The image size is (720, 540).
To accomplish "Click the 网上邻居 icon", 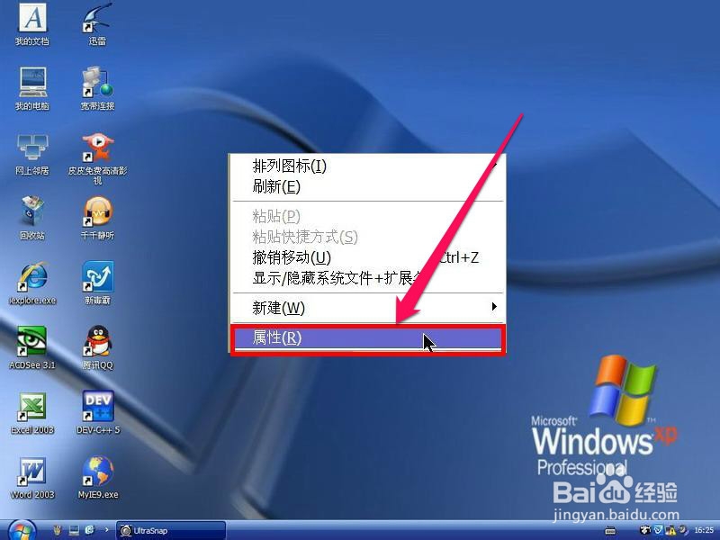I will tap(32, 154).
